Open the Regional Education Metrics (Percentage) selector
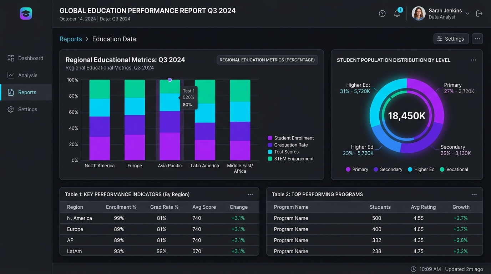491x274 pixels. [x=267, y=60]
